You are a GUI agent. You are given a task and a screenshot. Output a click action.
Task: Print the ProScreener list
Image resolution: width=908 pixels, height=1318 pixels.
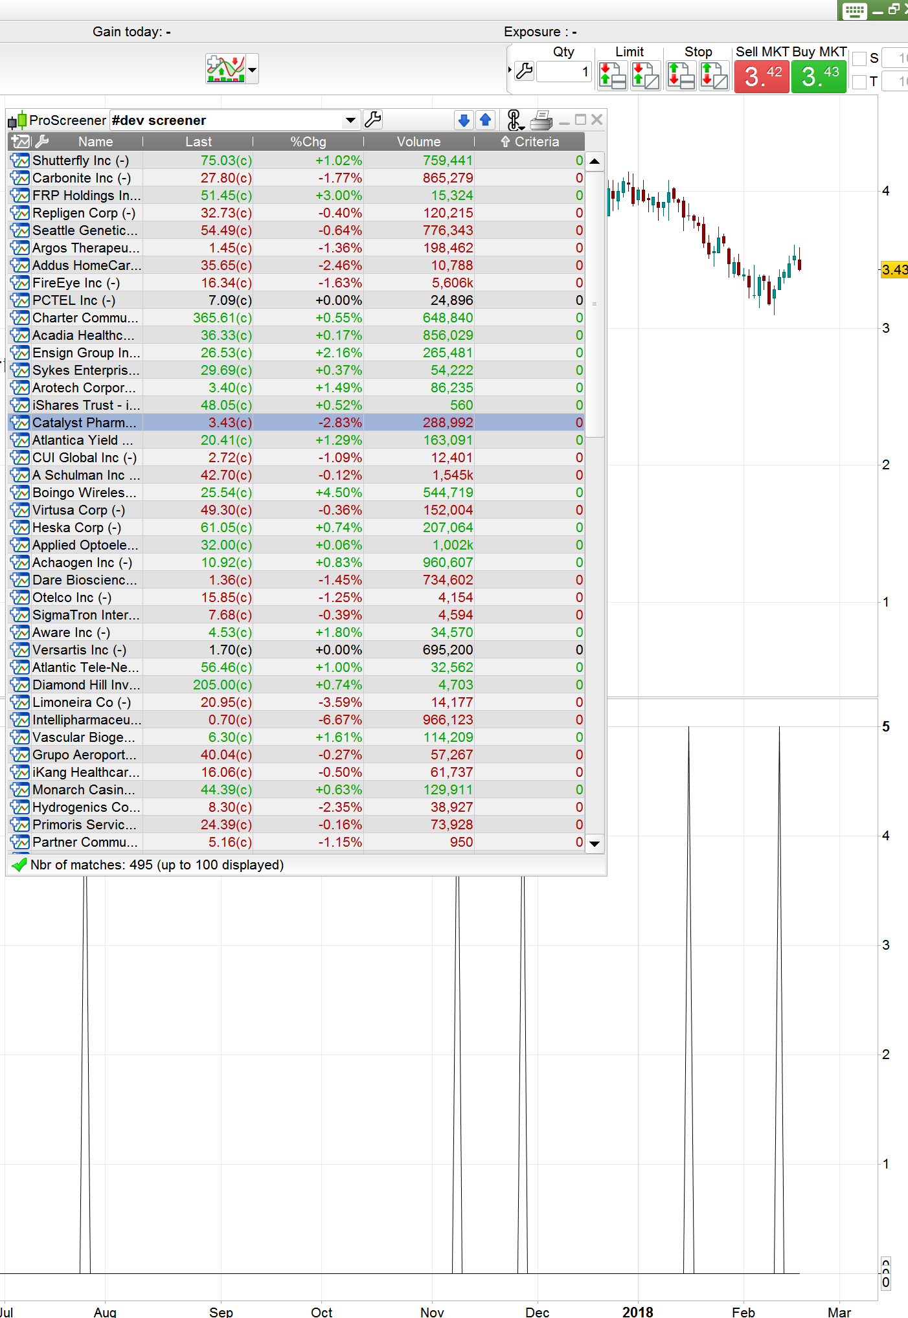pos(541,120)
